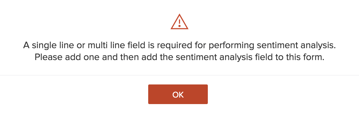This screenshot has width=359, height=113.
Task: Dismiss the sentiment analysis warning with OK
Action: pyautogui.click(x=178, y=94)
